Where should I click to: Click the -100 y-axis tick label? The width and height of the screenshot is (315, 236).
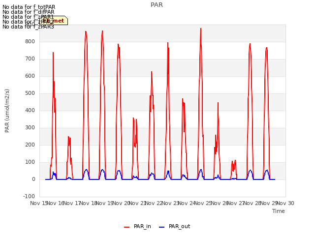(29, 197)
